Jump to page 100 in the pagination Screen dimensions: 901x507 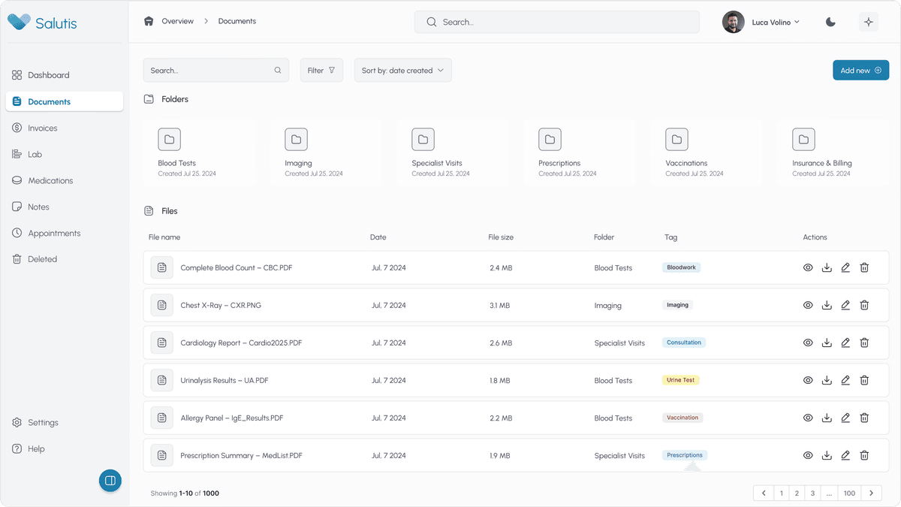849,493
